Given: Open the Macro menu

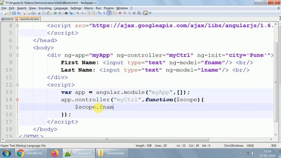Looking at the screenshot, I should pos(89,8).
